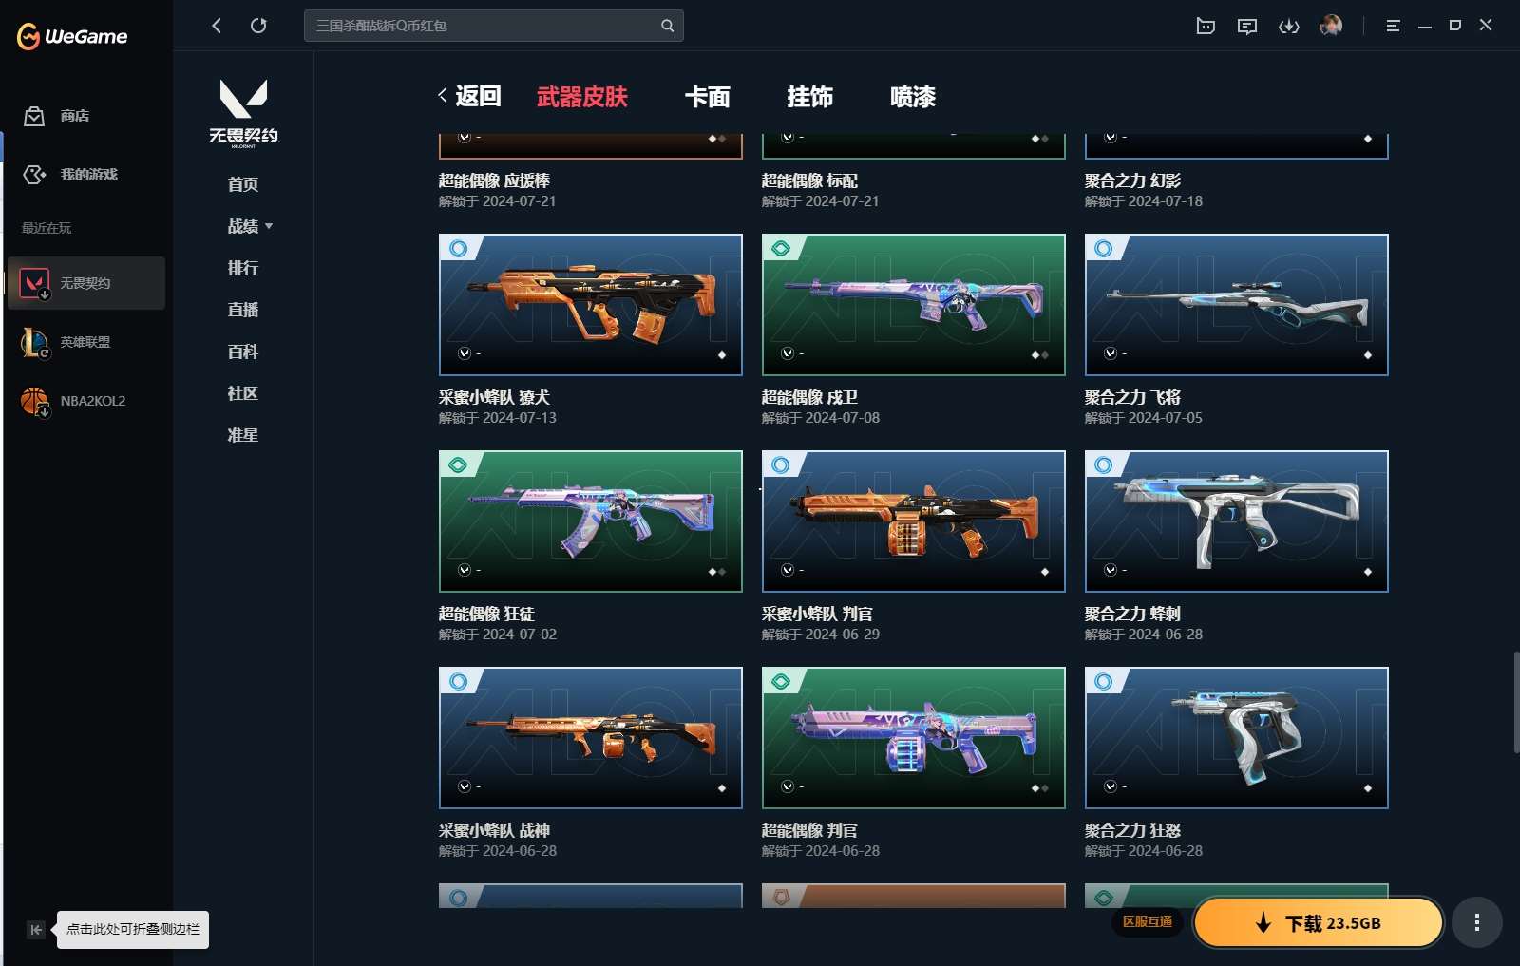Click the 下载 23.5GB button
This screenshot has width=1520, height=966.
coord(1318,922)
